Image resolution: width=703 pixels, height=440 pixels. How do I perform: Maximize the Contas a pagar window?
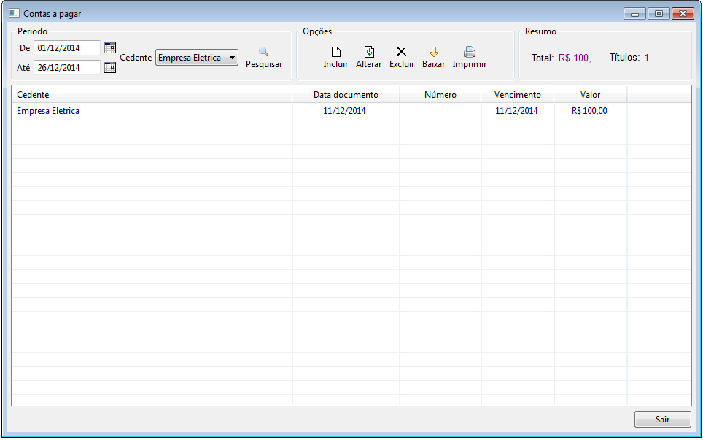click(659, 13)
